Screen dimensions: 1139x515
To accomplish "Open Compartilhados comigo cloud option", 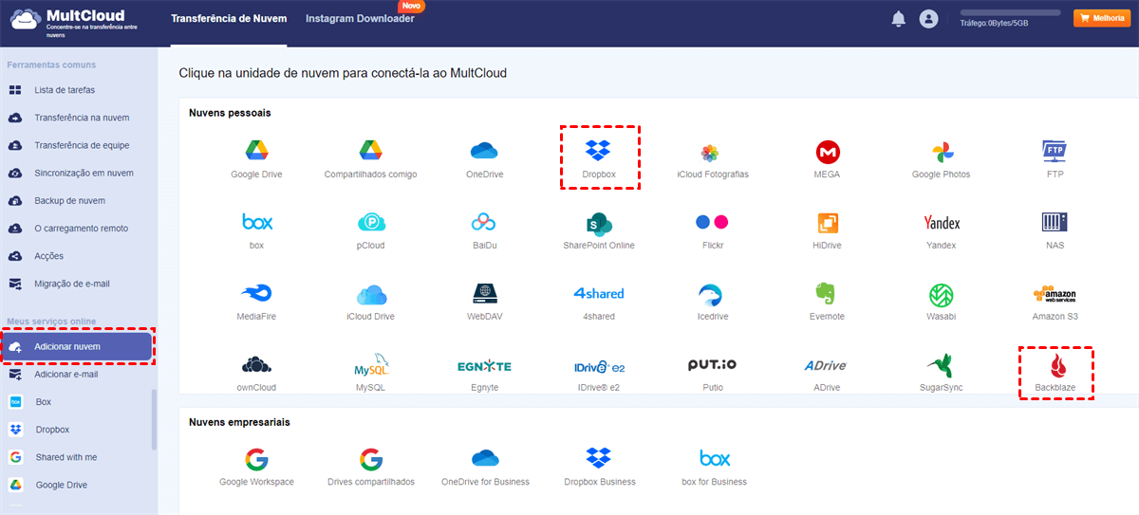I will [370, 159].
